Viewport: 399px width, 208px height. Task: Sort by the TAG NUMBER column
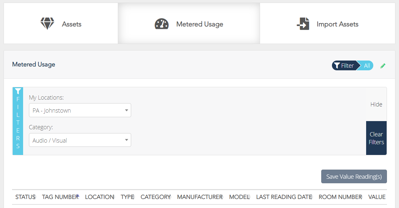(60, 197)
